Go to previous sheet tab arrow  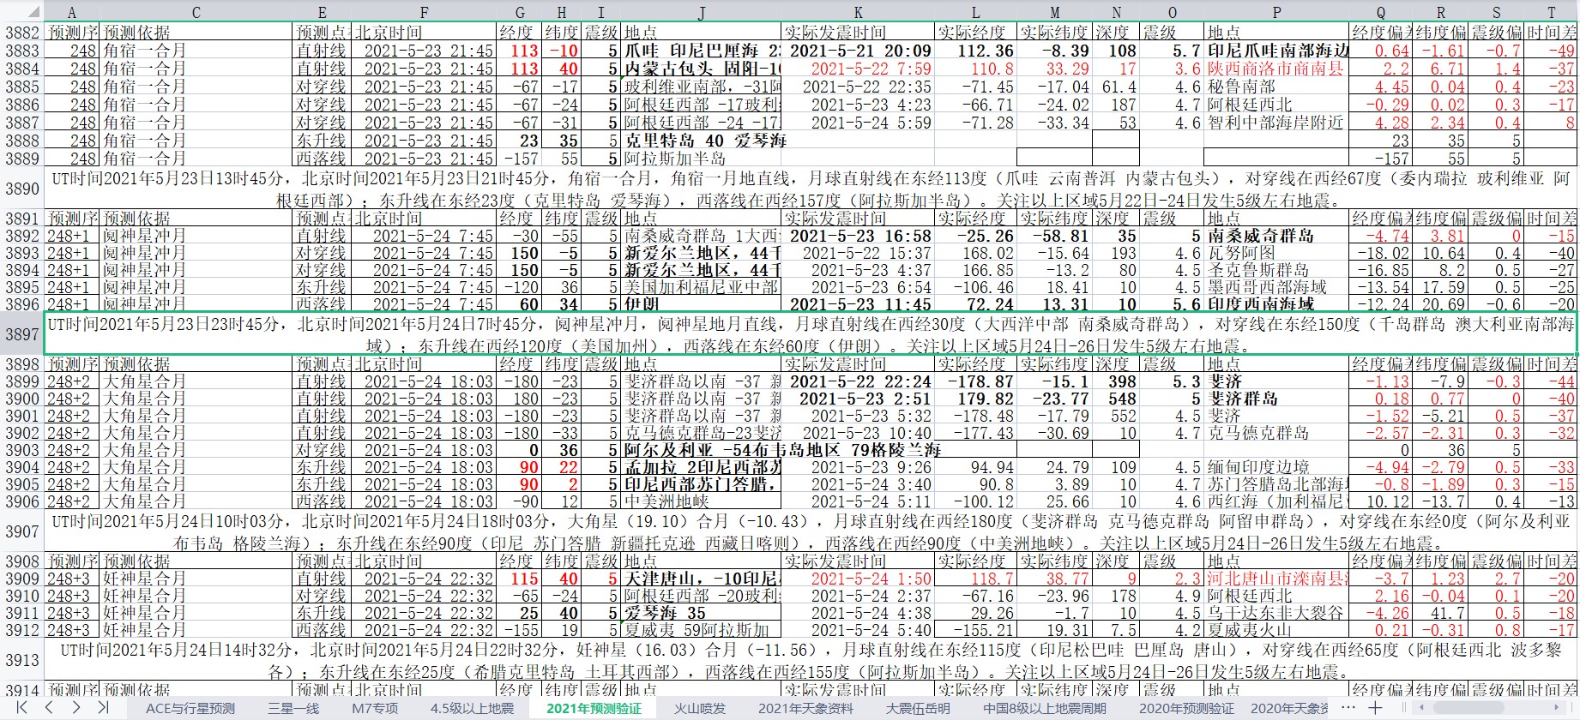click(49, 707)
